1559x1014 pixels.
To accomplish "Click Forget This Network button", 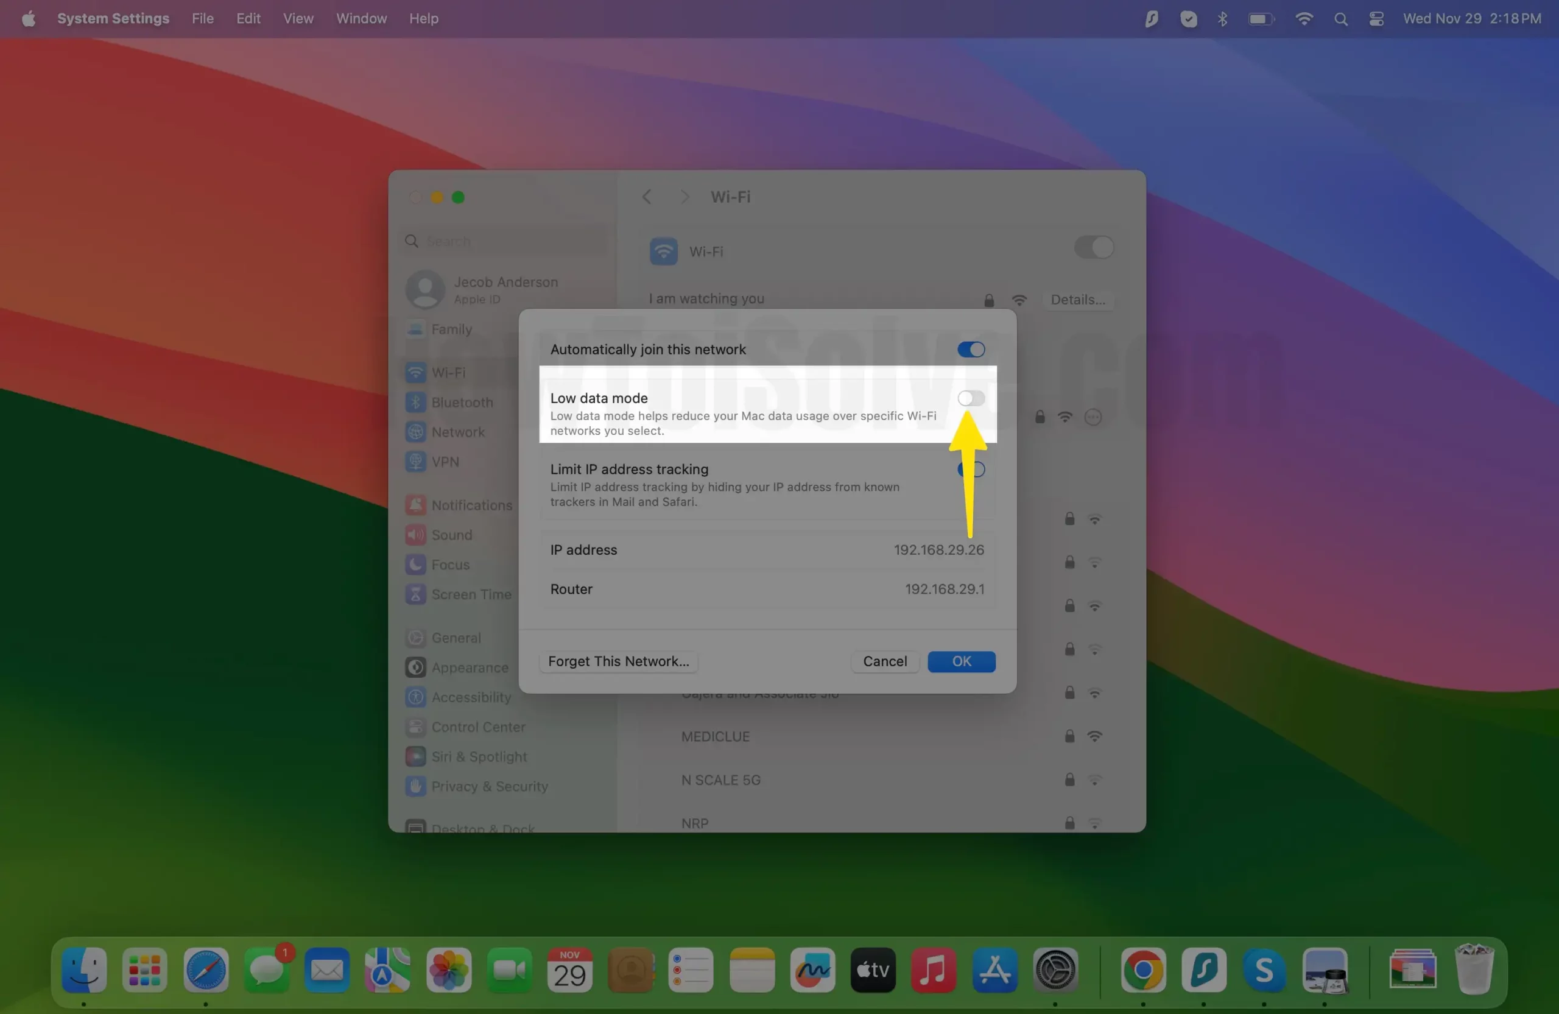I will 618,661.
